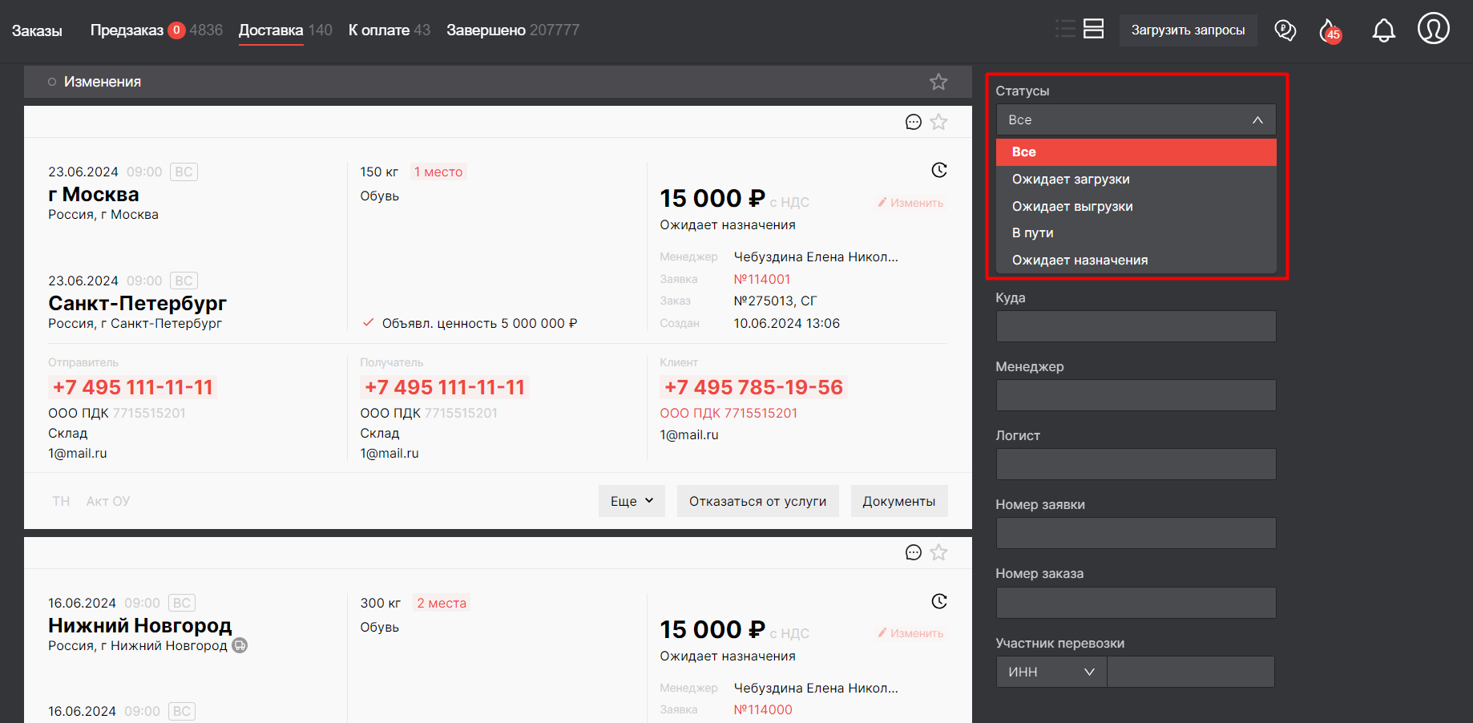Click the Загрузить запросы button
Viewport: 1473px width, 723px height.
click(x=1188, y=30)
